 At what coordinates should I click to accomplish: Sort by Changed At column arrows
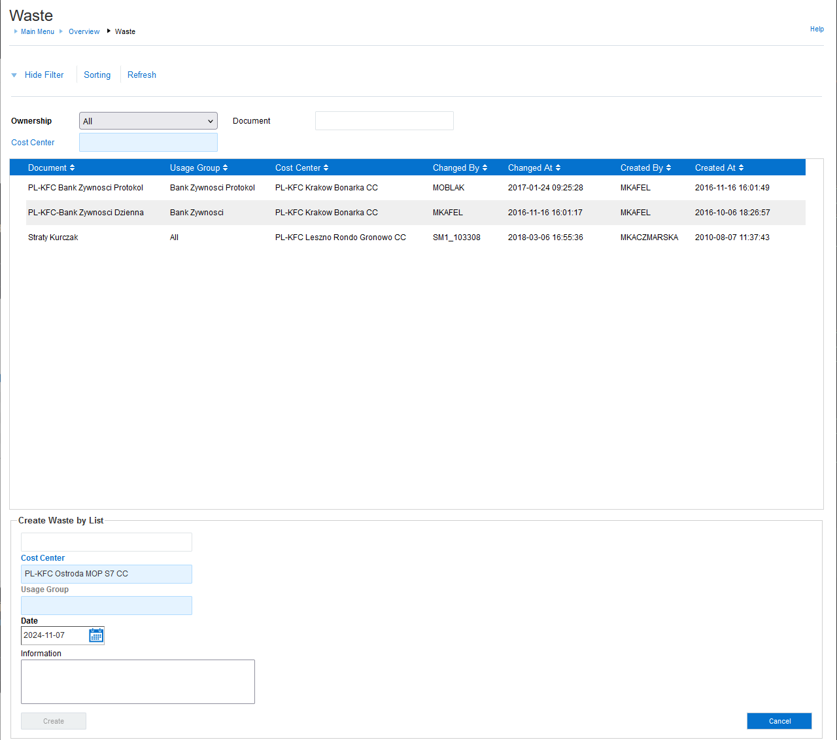[x=558, y=168]
